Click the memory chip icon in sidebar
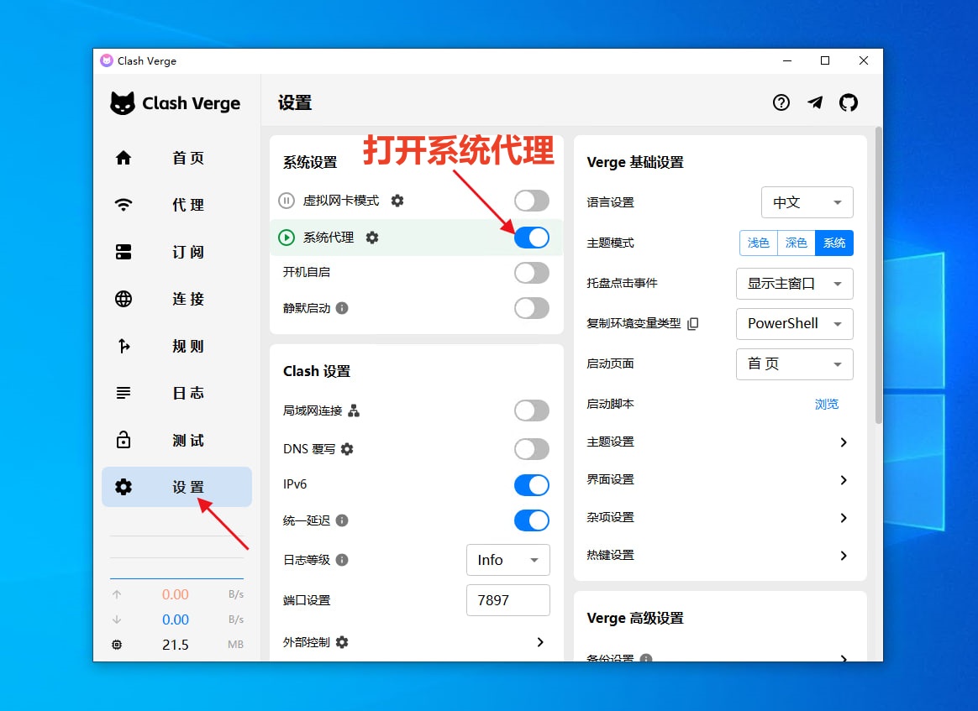This screenshot has width=978, height=711. (x=117, y=645)
